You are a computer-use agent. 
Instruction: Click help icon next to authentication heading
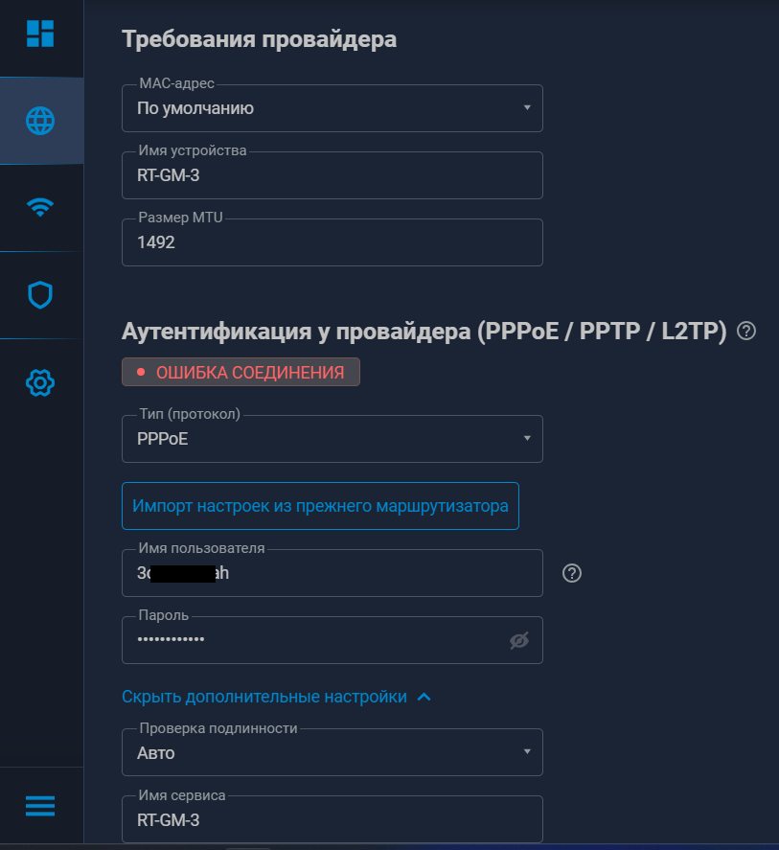(x=746, y=332)
